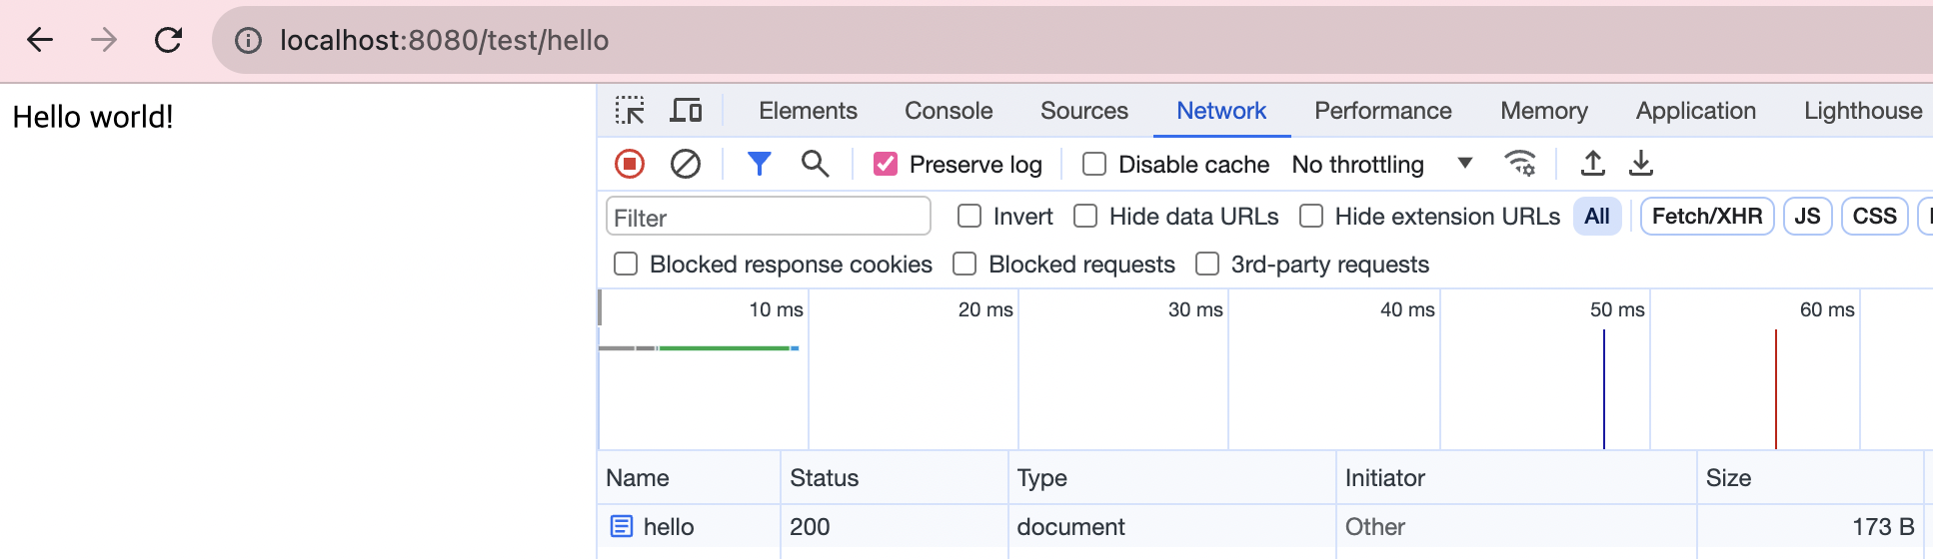1933x559 pixels.
Task: Switch to the Performance tab
Action: [1383, 111]
